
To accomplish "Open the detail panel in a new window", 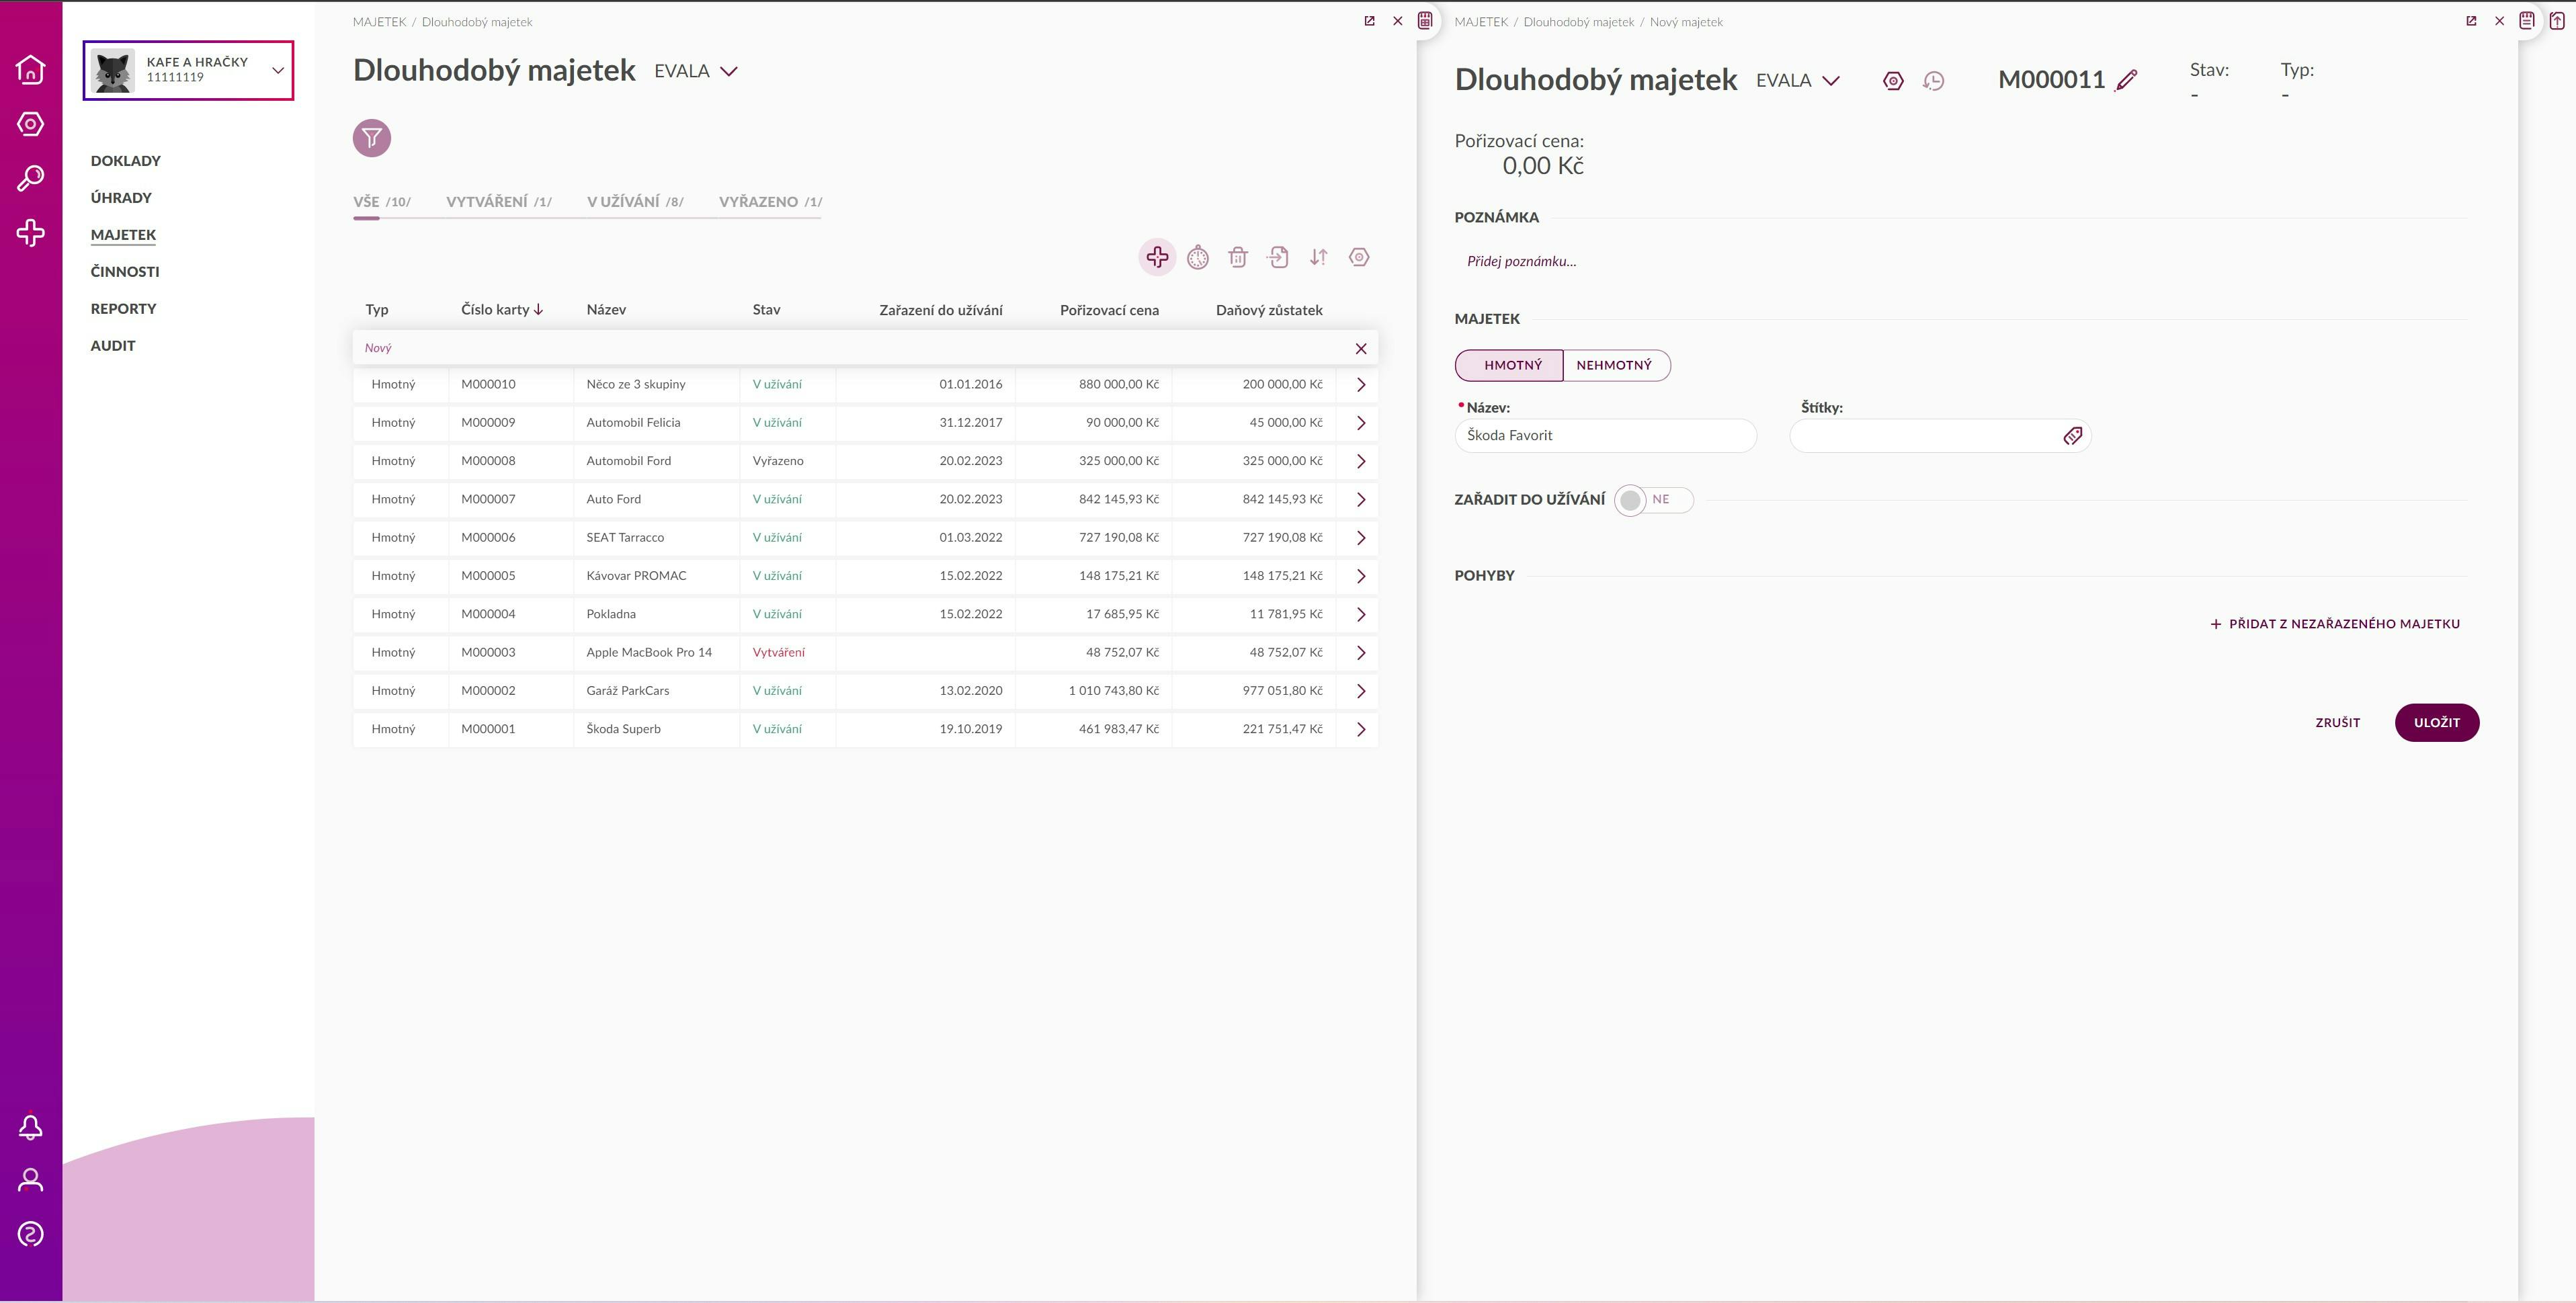I will pyautogui.click(x=2471, y=21).
